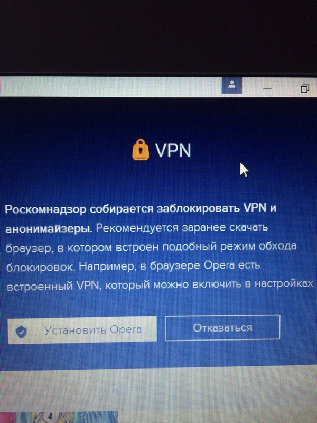
Task: Click the word "блокировок" in the message
Action: pyautogui.click(x=40, y=268)
